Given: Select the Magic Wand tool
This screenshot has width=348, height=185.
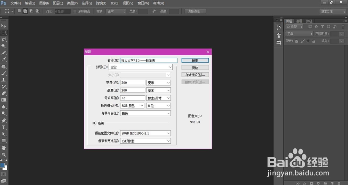Looking at the screenshot, I should [3, 46].
